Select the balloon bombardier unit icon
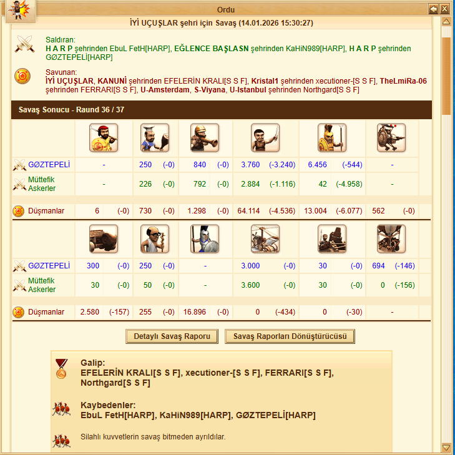This screenshot has width=455, height=455. [391, 239]
